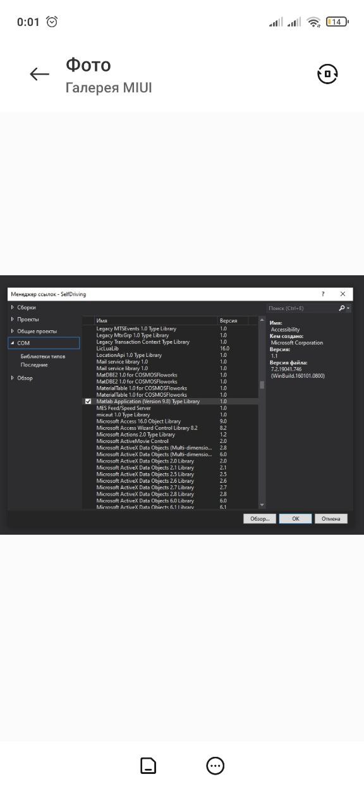
Task: Click the Галерея MIUI subtitle
Action: [109, 88]
